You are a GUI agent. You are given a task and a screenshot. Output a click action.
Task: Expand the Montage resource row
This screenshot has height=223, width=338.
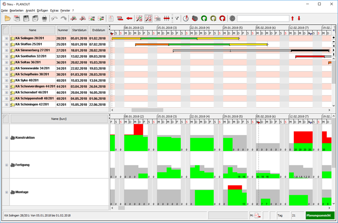point(7,192)
